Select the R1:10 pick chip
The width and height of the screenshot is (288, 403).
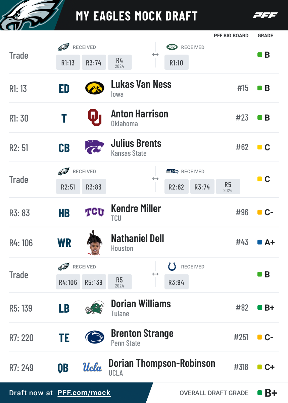tap(177, 62)
